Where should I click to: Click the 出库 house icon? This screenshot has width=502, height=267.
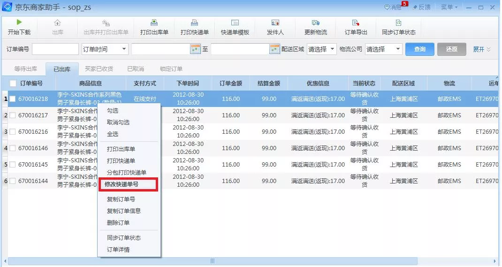pos(57,23)
